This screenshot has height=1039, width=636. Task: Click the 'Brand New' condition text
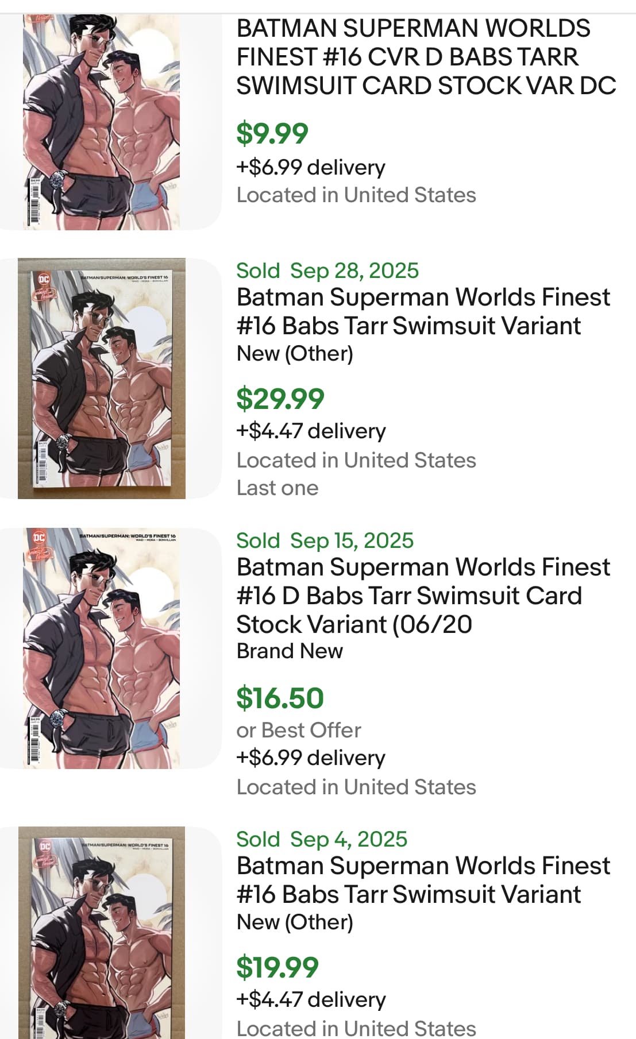290,651
